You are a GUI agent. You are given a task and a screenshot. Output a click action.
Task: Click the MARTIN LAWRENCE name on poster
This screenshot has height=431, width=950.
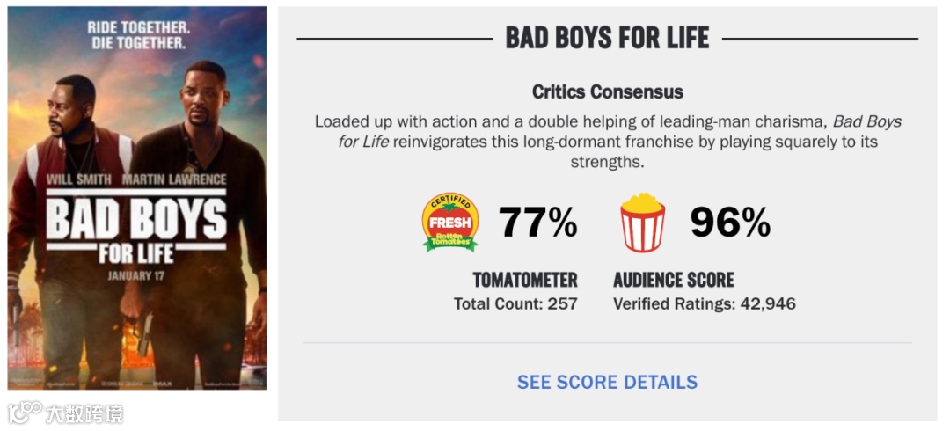tap(174, 179)
